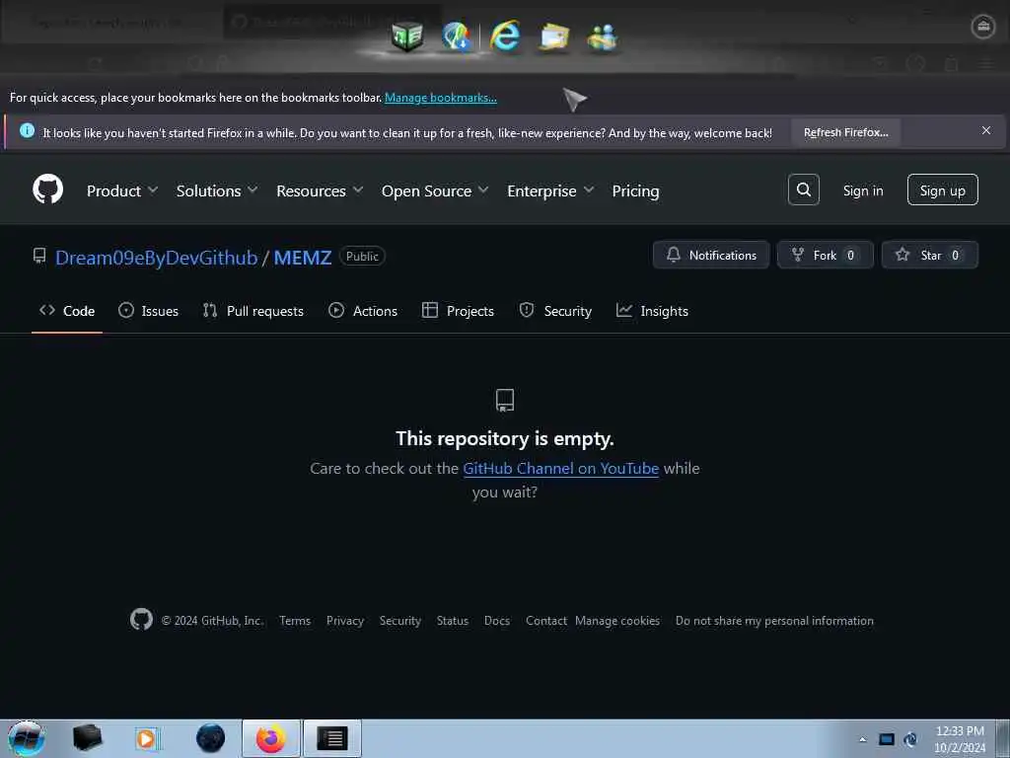1010x758 pixels.
Task: Fork the MEMZ repository
Action: tap(826, 256)
